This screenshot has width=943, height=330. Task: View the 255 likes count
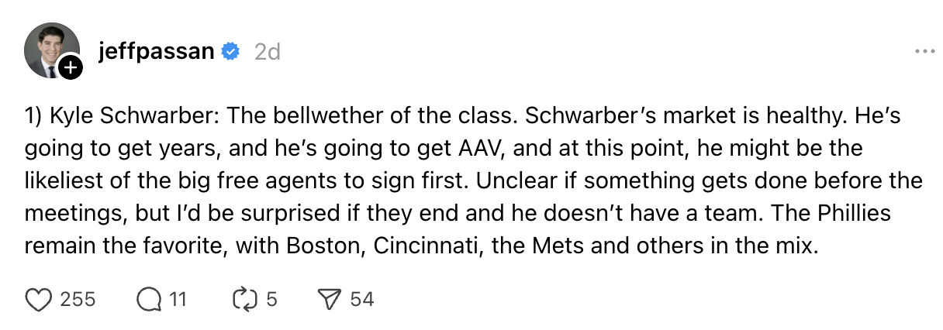point(78,299)
